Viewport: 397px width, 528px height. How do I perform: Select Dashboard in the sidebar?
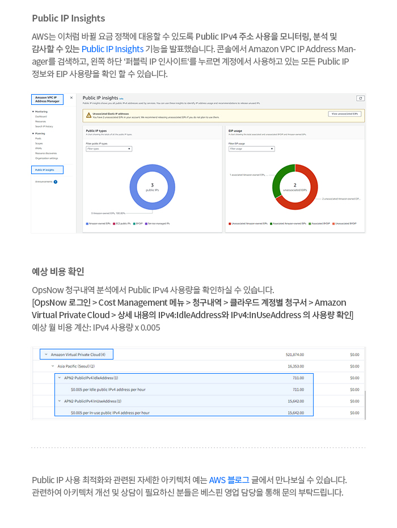pos(41,116)
